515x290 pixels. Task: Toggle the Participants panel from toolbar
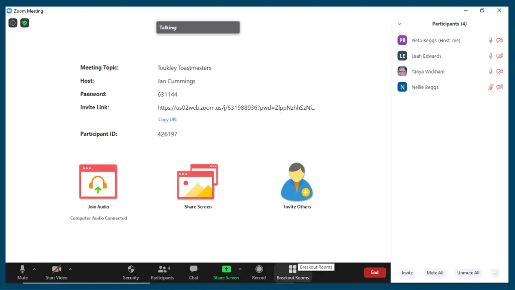click(162, 272)
